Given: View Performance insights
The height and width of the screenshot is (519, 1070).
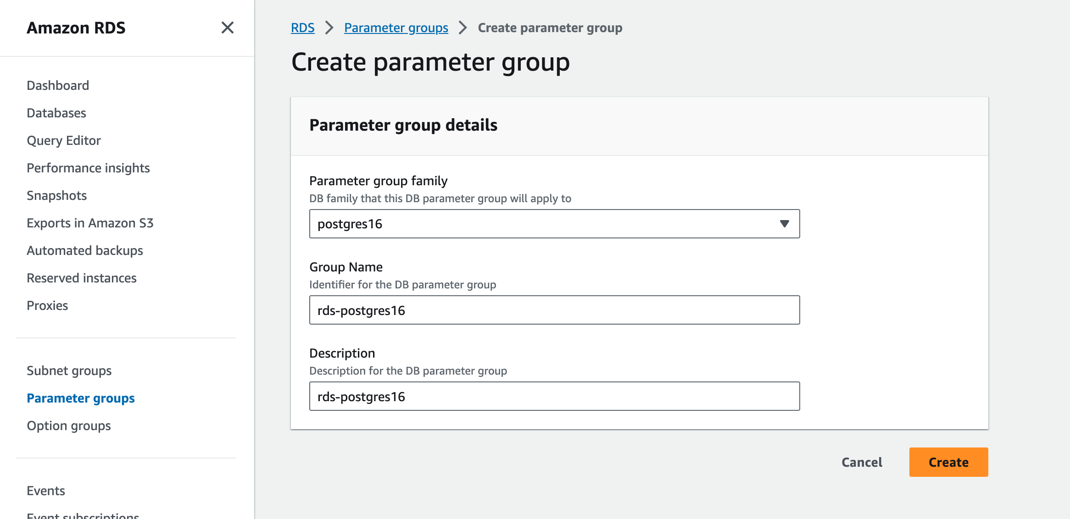Looking at the screenshot, I should tap(88, 168).
